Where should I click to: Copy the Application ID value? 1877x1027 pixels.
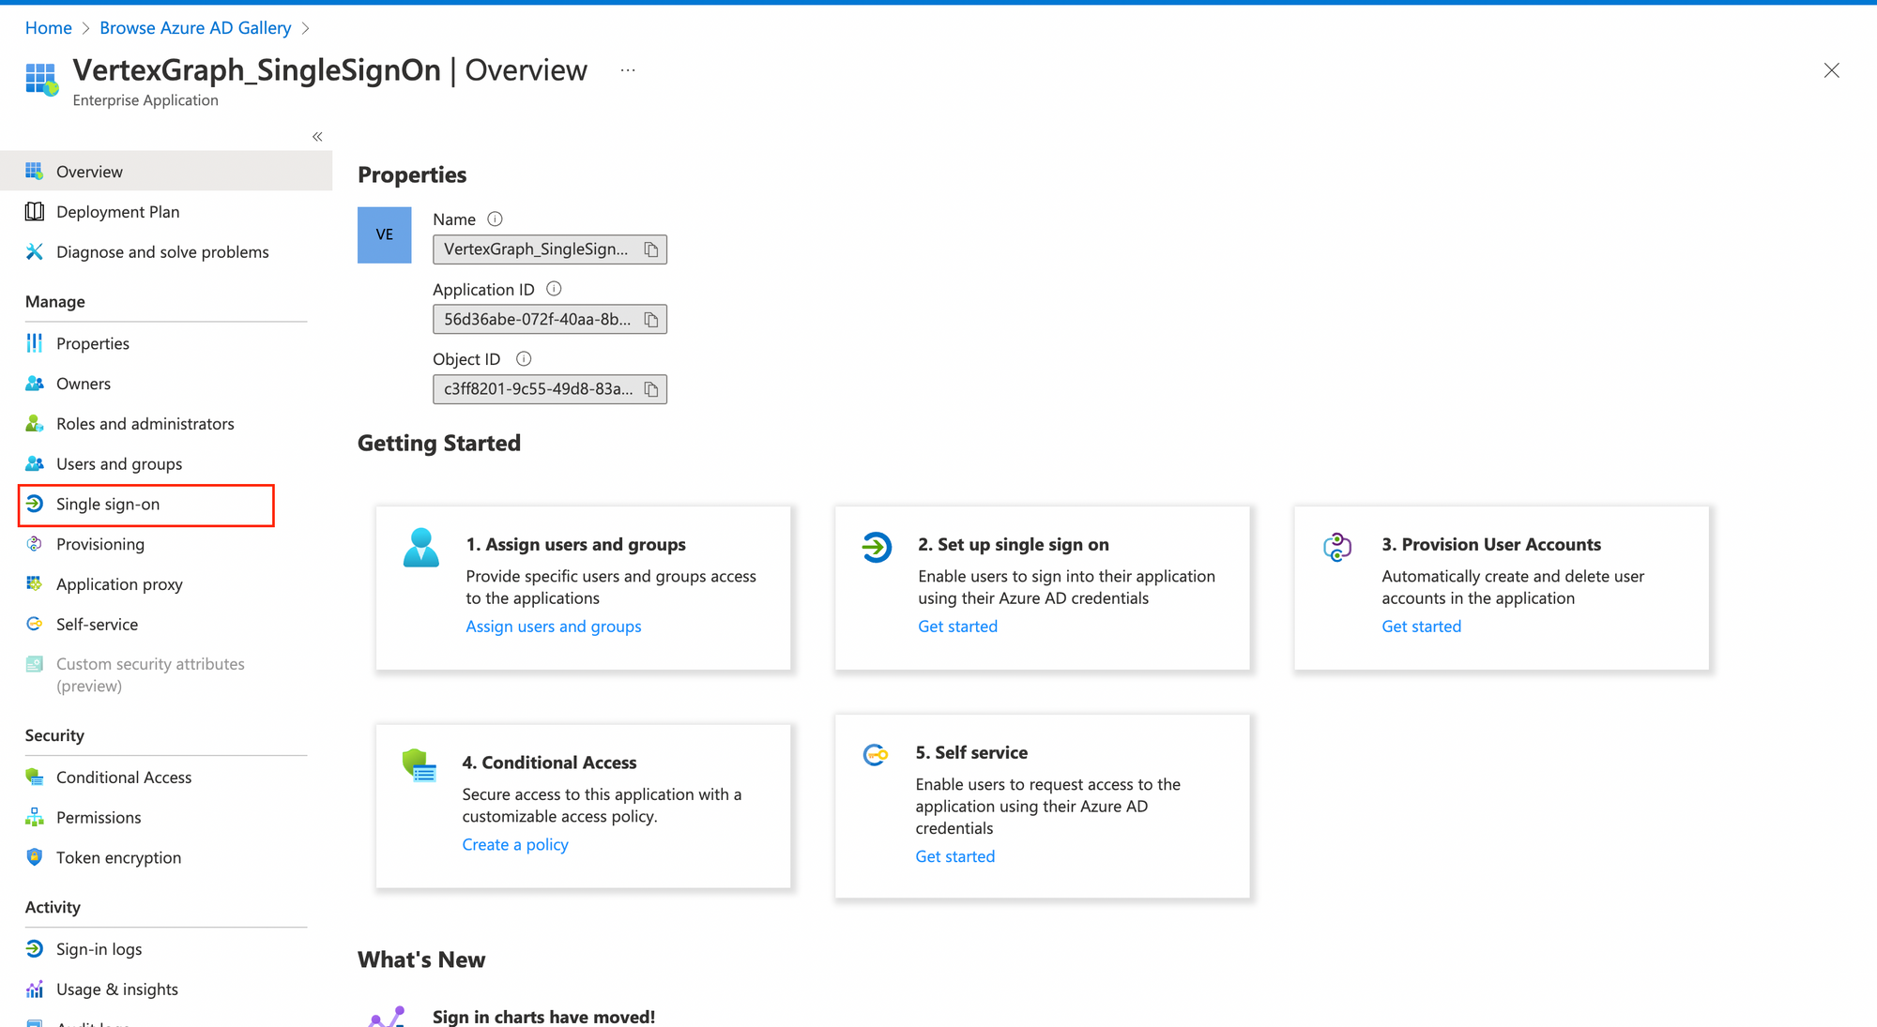click(x=651, y=320)
